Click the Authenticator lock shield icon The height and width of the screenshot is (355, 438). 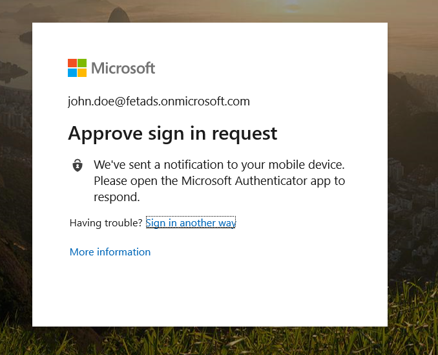point(78,165)
